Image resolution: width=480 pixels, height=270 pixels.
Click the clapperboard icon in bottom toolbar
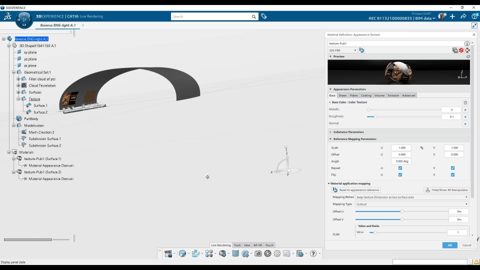pyautogui.click(x=168, y=254)
